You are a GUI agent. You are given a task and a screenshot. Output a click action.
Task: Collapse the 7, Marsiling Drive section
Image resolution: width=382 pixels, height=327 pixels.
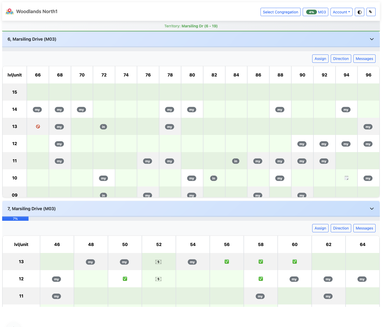[372, 208]
